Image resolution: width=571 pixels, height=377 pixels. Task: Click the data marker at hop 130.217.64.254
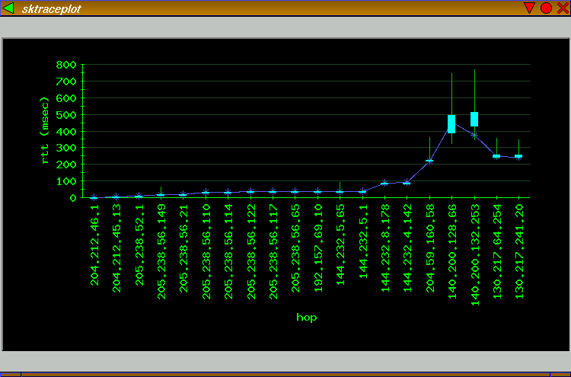(496, 156)
